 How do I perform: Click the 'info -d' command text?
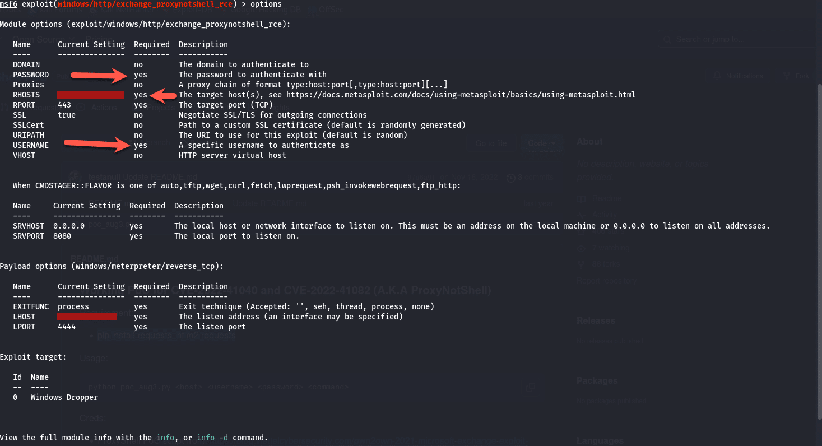212,438
